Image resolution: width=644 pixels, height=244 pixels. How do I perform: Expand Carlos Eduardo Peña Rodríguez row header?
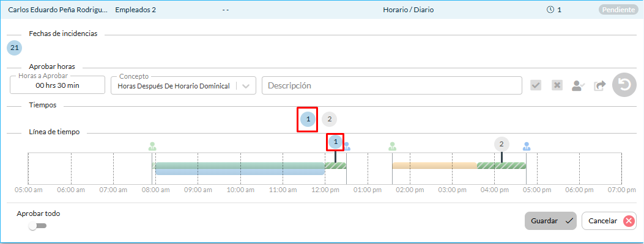[57, 10]
